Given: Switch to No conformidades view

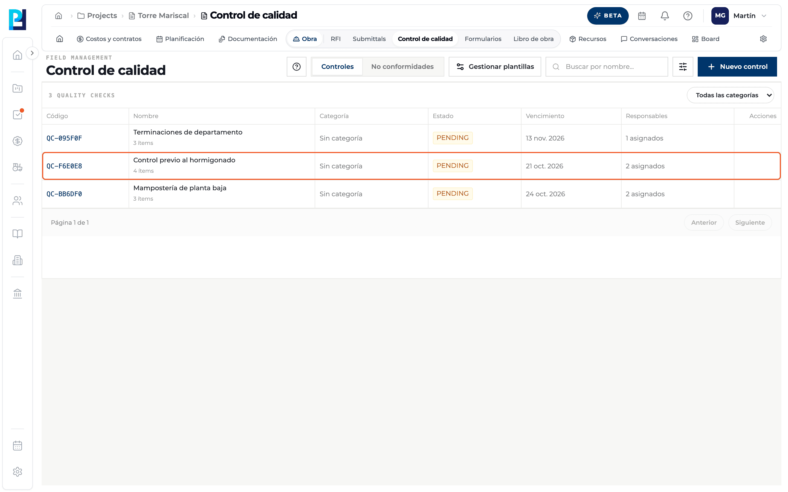Looking at the screenshot, I should [x=402, y=67].
